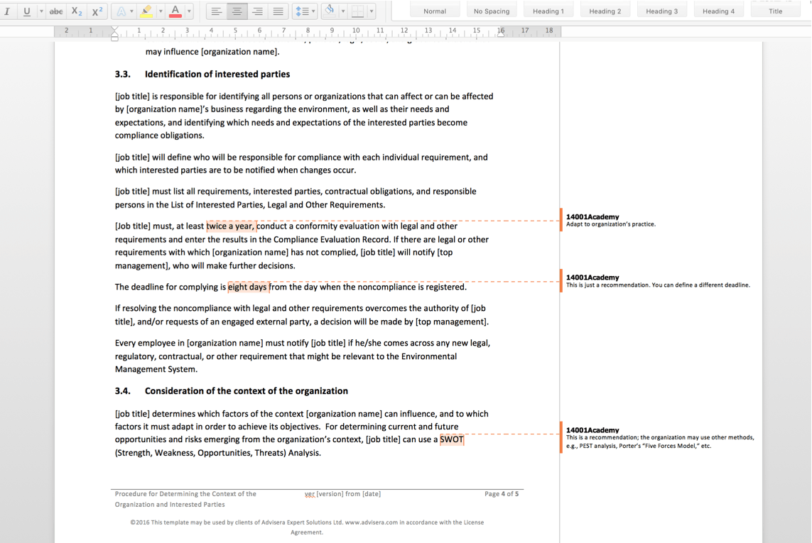Apply subscript formatting
This screenshot has width=812, height=543.
(77, 11)
